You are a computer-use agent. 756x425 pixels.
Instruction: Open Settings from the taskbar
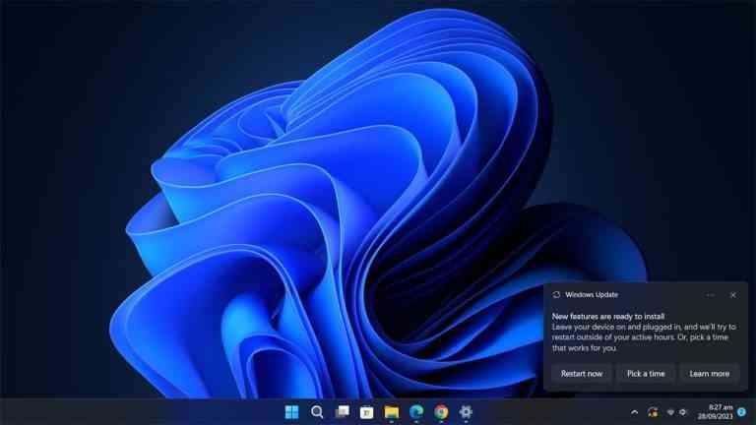click(x=466, y=412)
